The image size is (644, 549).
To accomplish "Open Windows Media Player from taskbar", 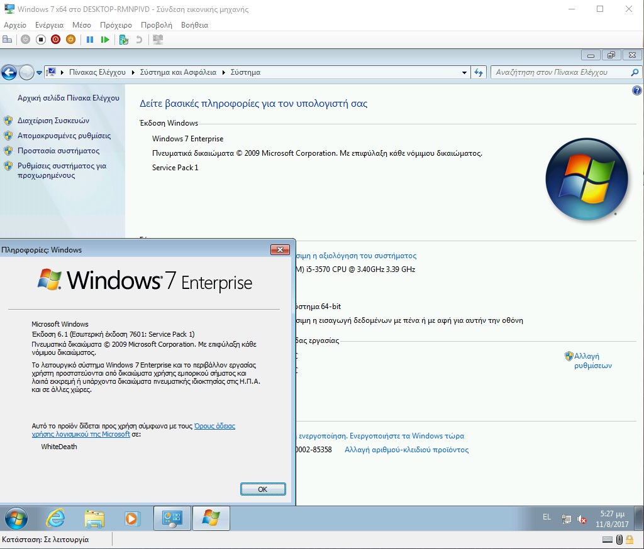I will click(132, 519).
